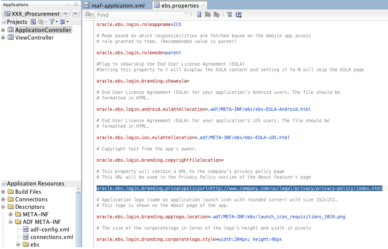388x249 pixels.
Task: Minimize the Applications panel
Action: (x=76, y=4)
